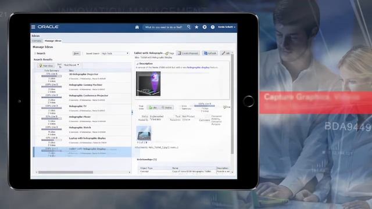The width and height of the screenshot is (372, 209).
Task: Click the Create Proposal button
Action: 188,53
